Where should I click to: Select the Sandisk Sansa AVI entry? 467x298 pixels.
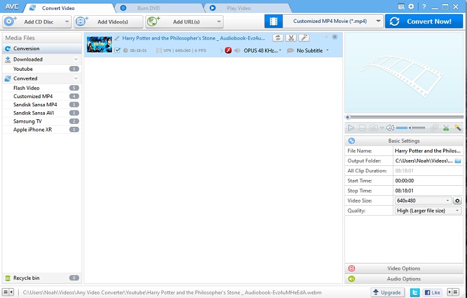click(42, 113)
